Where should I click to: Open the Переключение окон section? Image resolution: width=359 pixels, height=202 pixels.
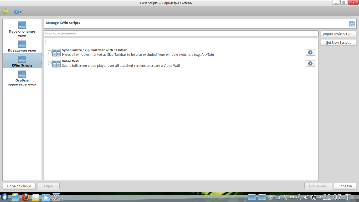coord(22,29)
